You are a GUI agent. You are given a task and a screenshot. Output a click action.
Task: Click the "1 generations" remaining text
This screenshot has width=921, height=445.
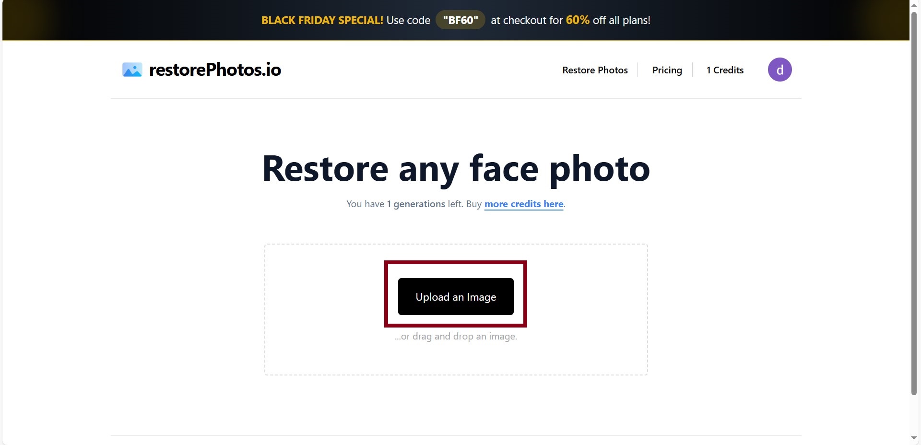coord(416,204)
